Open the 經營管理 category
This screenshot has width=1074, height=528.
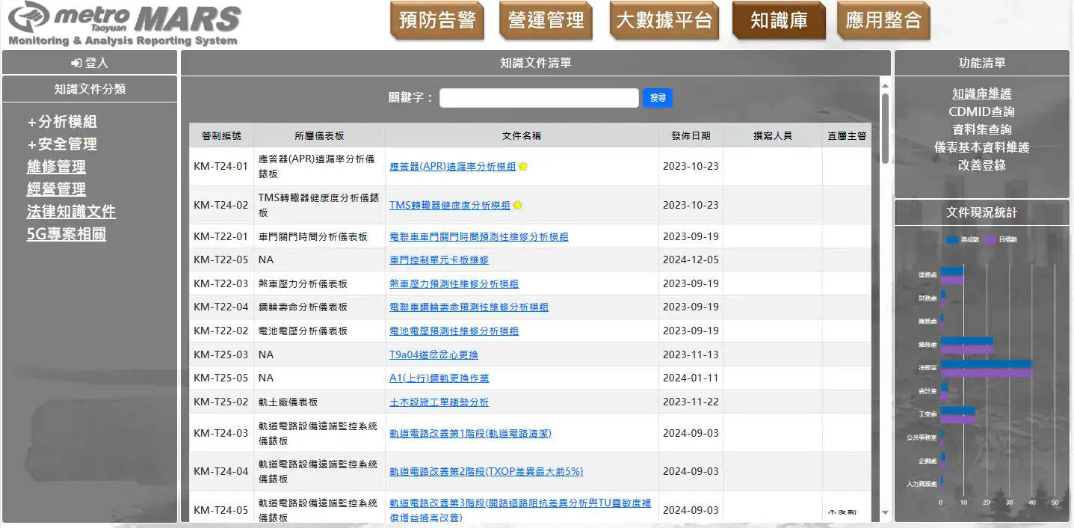point(56,189)
